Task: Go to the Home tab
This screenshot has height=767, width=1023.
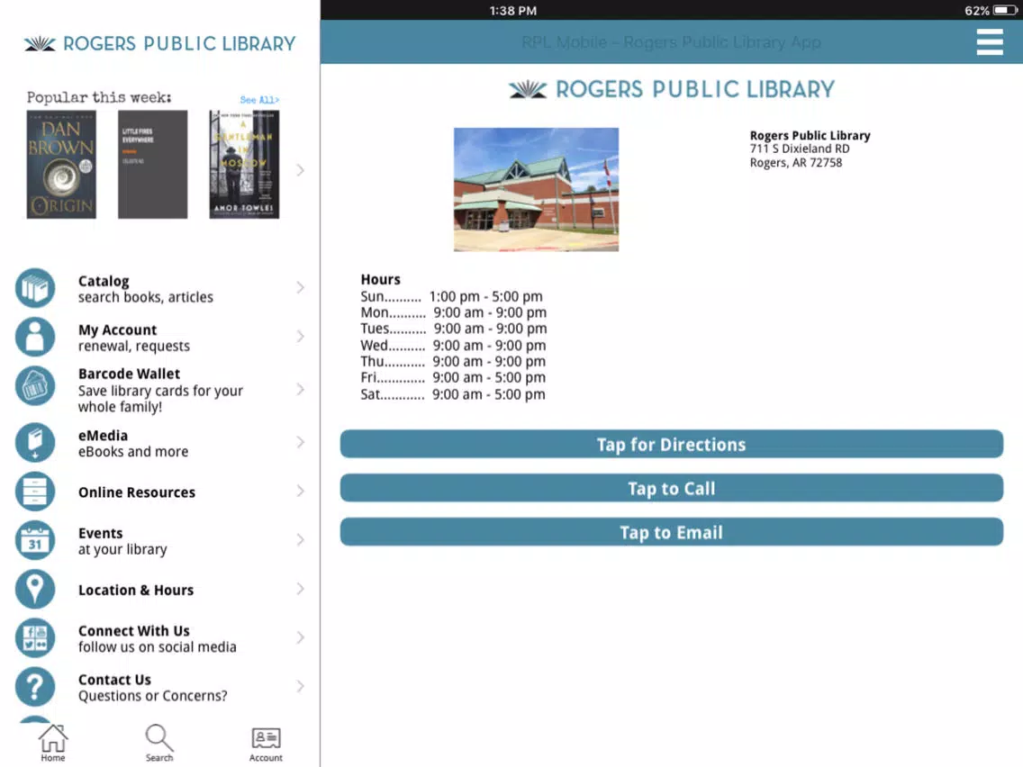Action: 53,743
